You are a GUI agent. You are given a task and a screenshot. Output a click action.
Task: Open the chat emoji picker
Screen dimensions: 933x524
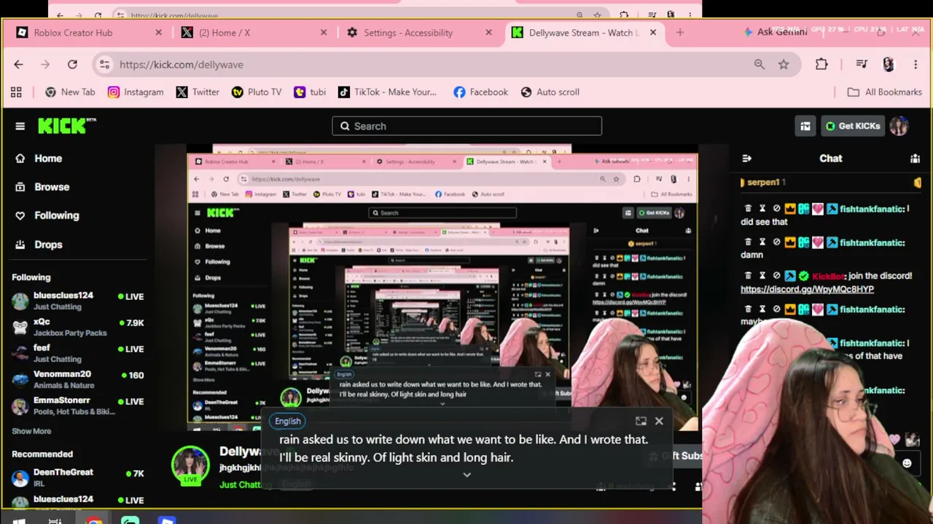coord(907,463)
